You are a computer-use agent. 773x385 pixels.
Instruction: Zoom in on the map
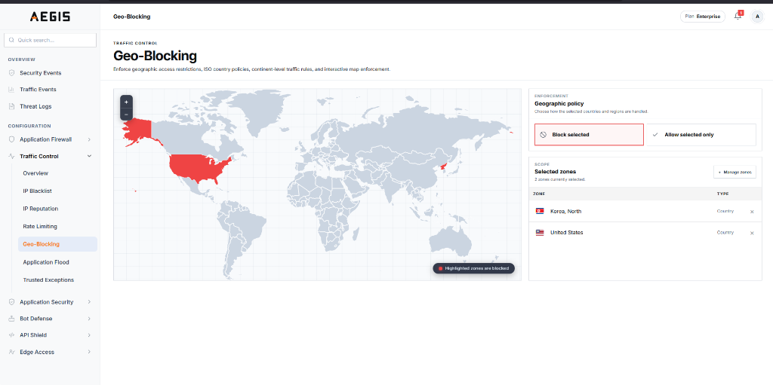[126, 102]
